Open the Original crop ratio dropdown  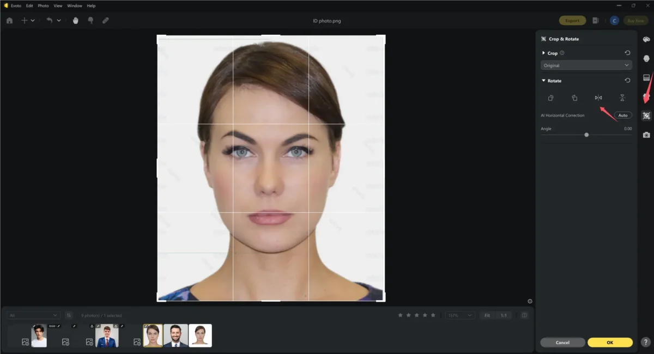point(586,65)
